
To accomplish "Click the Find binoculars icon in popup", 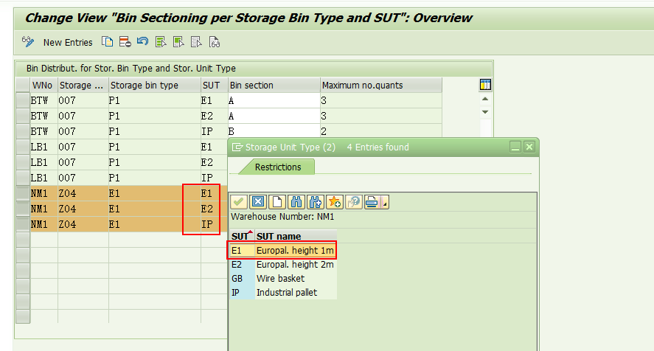I will coord(296,202).
